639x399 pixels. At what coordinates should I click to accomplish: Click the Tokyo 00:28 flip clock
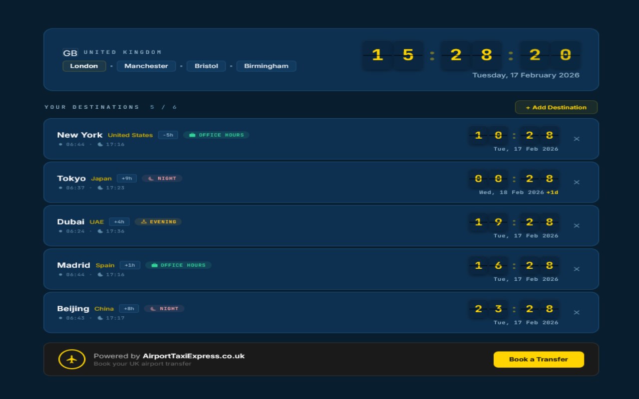coord(514,179)
